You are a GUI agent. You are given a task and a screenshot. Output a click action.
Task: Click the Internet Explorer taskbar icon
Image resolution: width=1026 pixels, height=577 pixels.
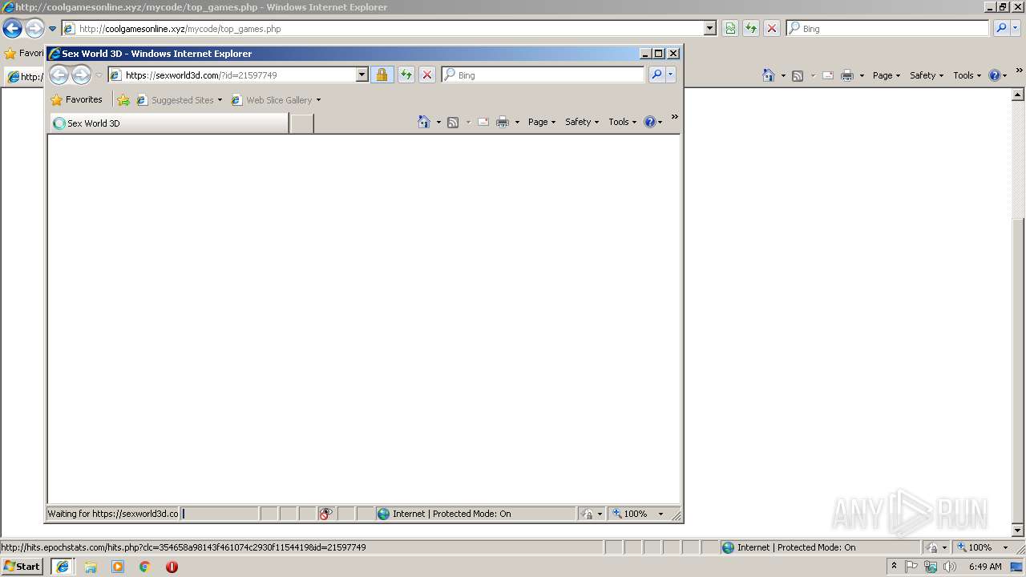(x=62, y=567)
